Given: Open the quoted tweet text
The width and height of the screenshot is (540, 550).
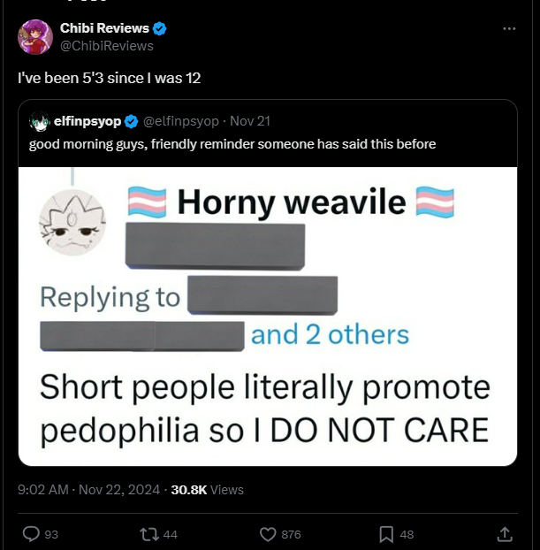Looking at the screenshot, I should (x=232, y=144).
